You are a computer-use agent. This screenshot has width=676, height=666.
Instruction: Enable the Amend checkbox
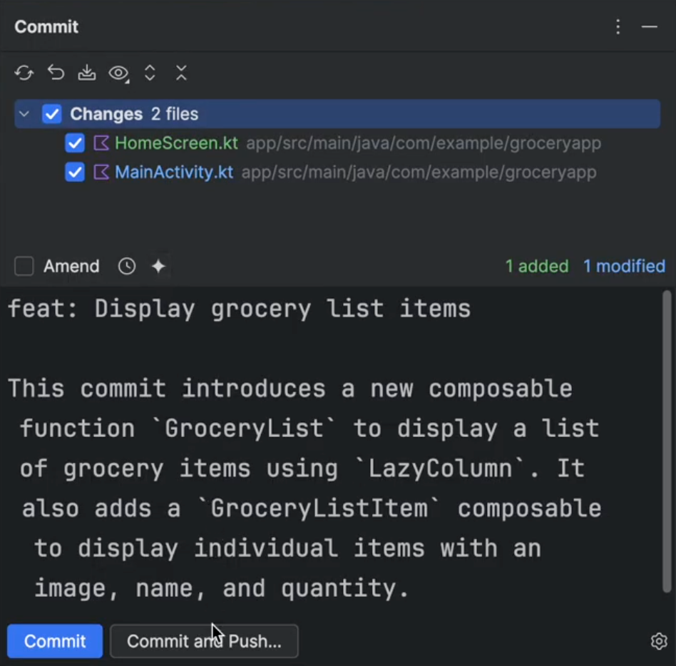24,266
